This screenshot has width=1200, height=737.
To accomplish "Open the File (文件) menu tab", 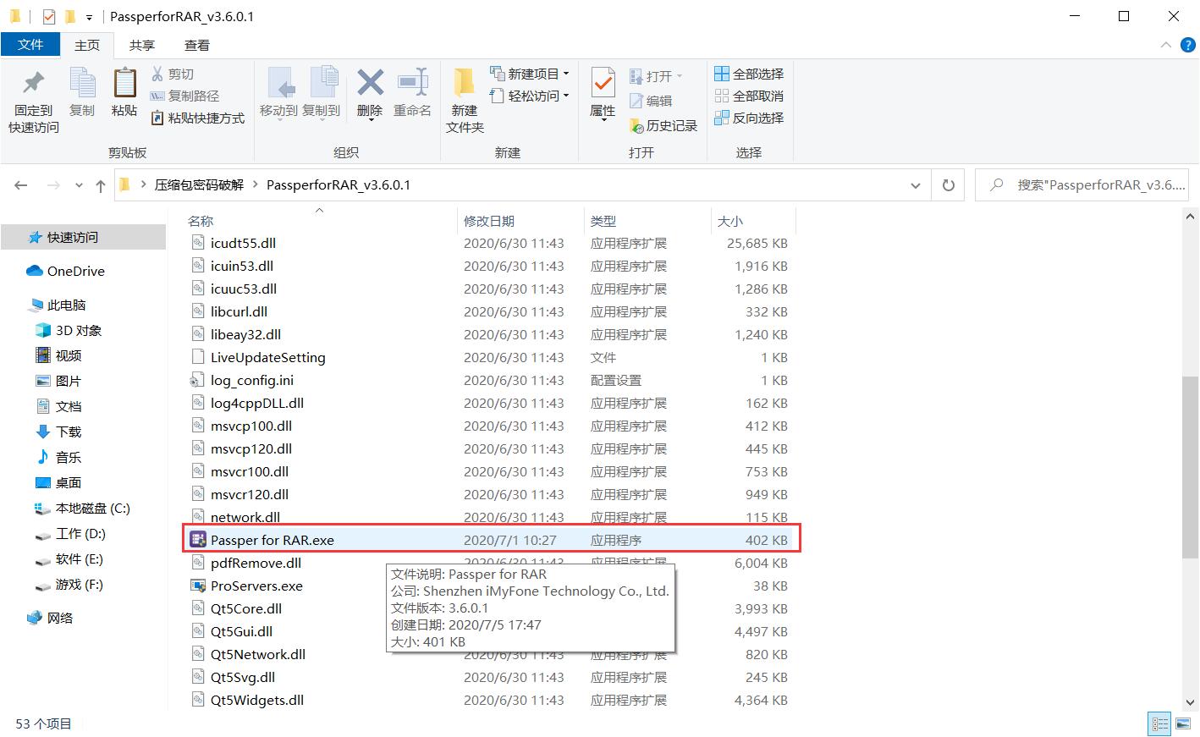I will click(30, 45).
